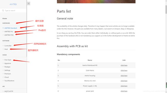Expand the AWTRIX PCB chevron
Screen dimensions: 167x93
(x=3, y=35)
